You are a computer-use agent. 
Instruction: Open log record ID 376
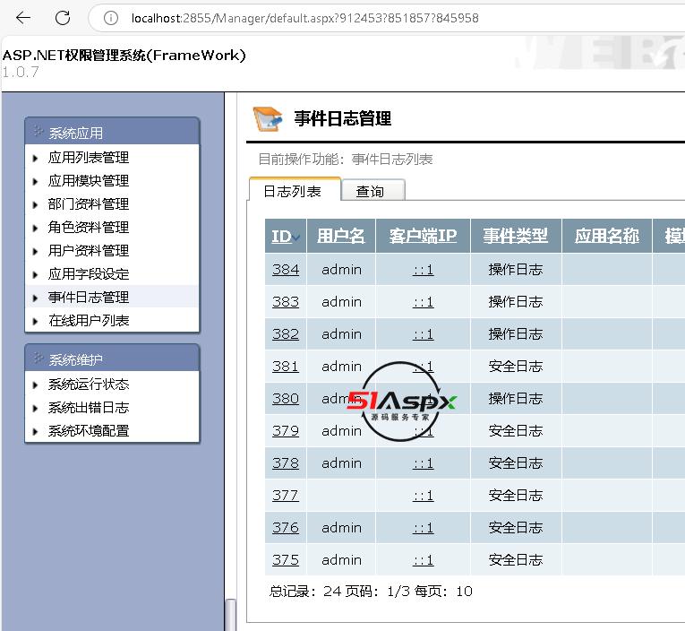click(286, 528)
